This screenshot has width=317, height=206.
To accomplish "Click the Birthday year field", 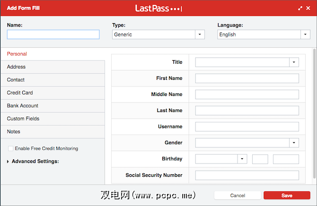I will (286, 159).
